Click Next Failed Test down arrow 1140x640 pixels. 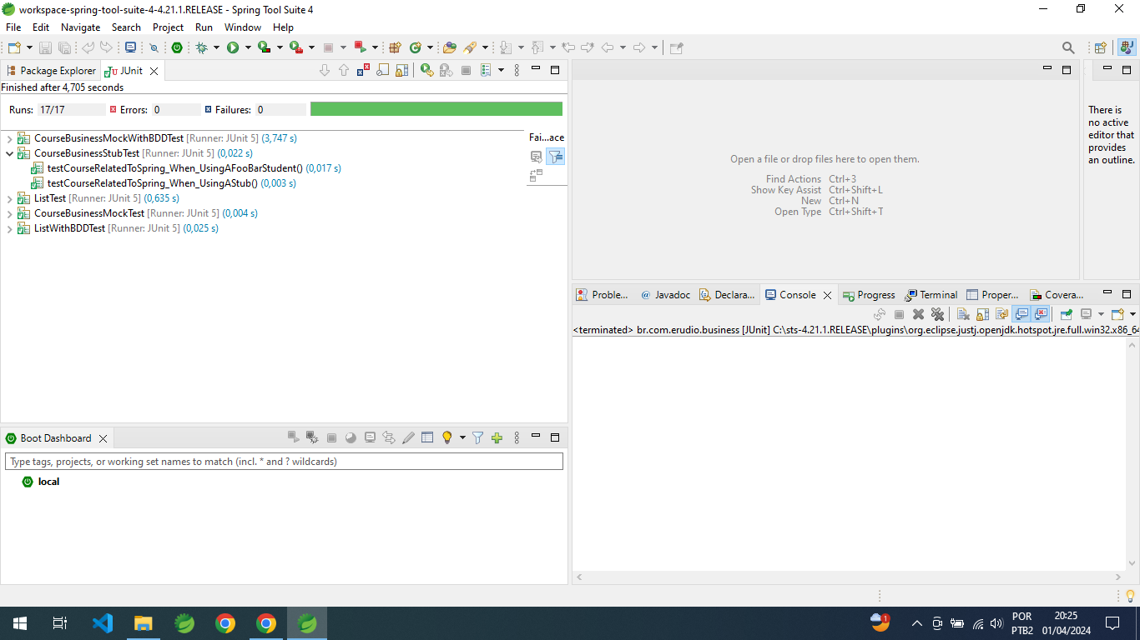pos(325,71)
